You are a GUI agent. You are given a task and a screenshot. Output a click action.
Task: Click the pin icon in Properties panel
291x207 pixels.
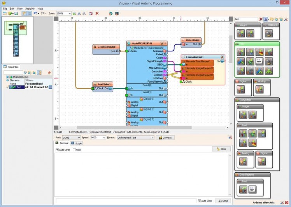pos(49,73)
